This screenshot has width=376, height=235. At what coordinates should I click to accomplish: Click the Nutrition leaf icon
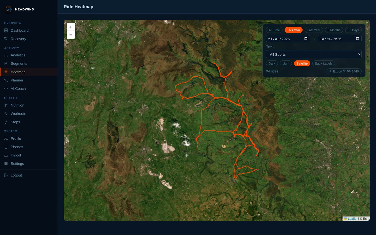6,105
